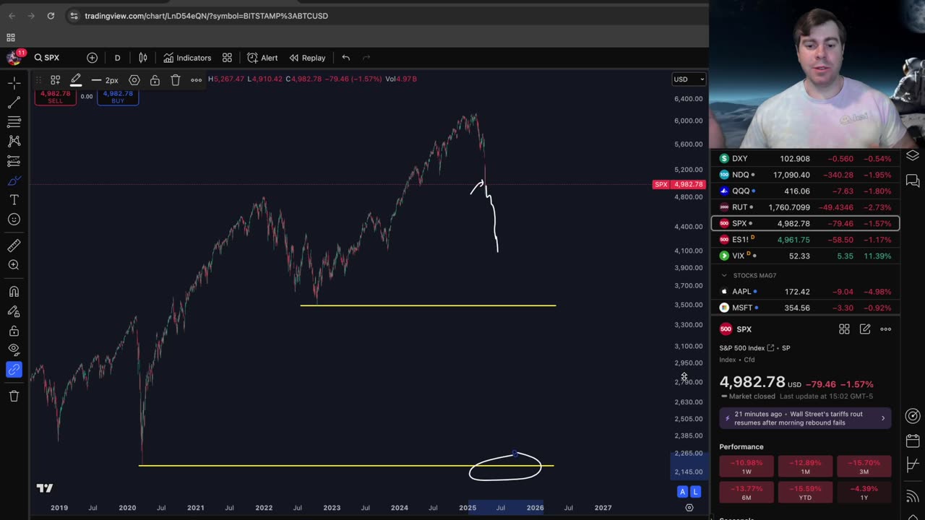Select the text annotation tool
The image size is (925, 520).
[14, 200]
